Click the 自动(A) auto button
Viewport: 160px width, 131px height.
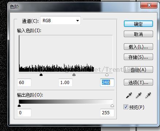tap(138, 70)
